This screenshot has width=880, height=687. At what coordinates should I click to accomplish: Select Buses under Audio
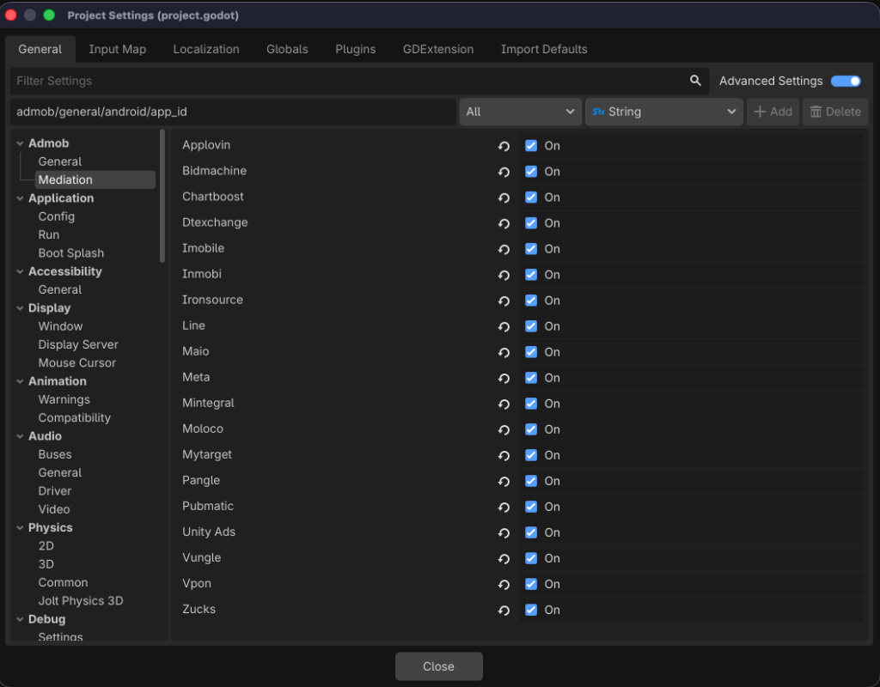coord(55,454)
